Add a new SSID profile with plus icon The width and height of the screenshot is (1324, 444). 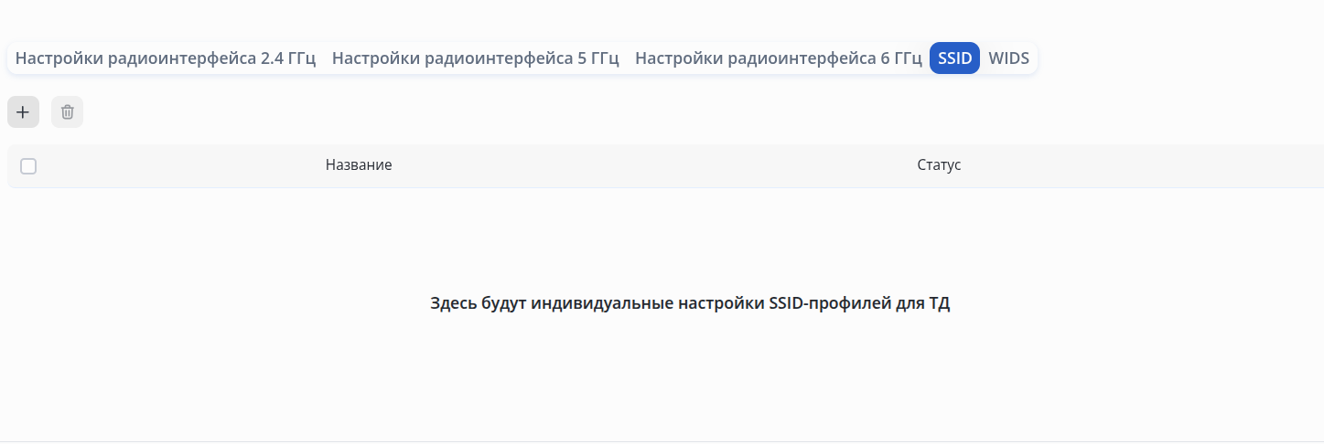click(x=23, y=112)
